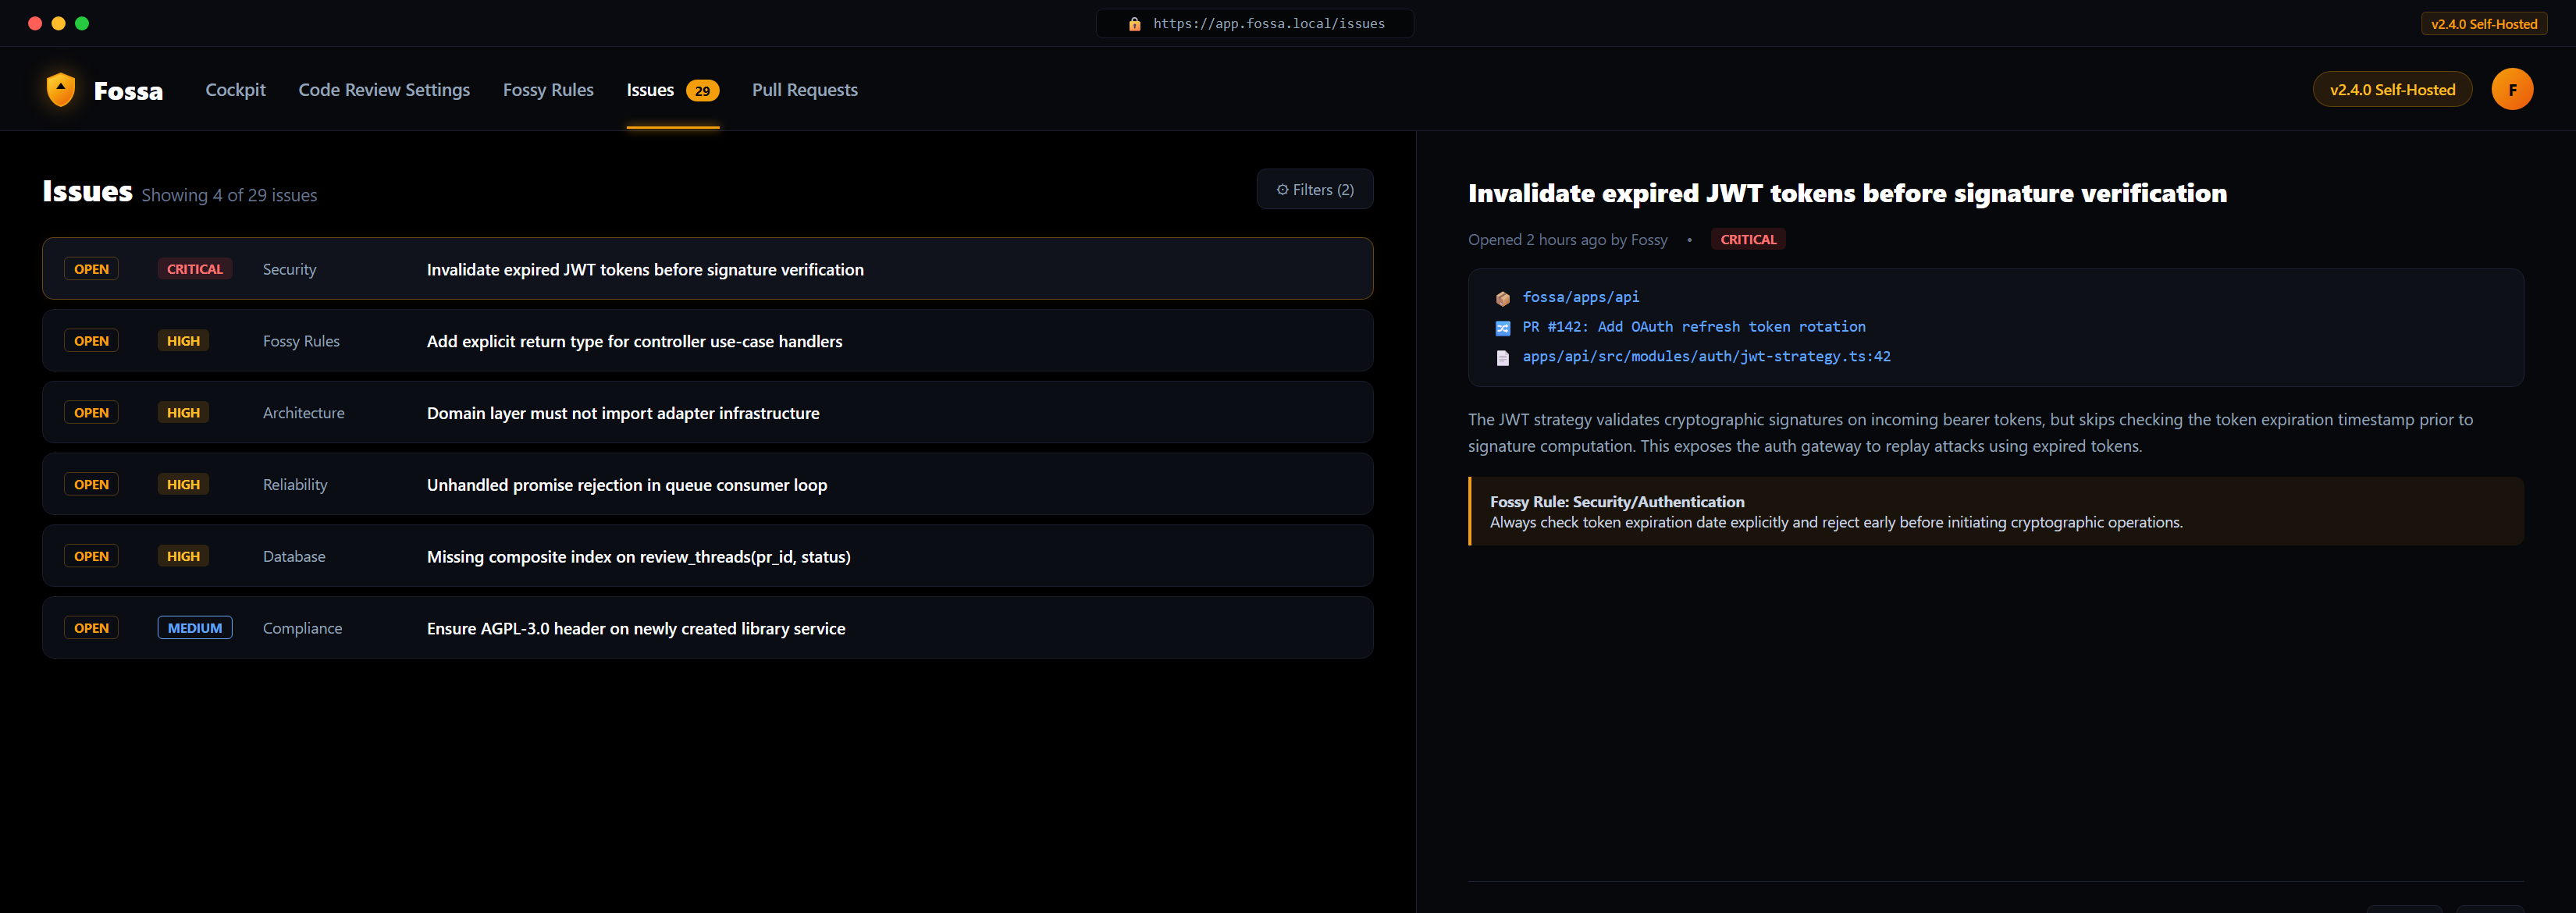The image size is (2576, 913).
Task: Click the file icon beside jwt-strategy.ts:42
Action: pyautogui.click(x=1502, y=358)
